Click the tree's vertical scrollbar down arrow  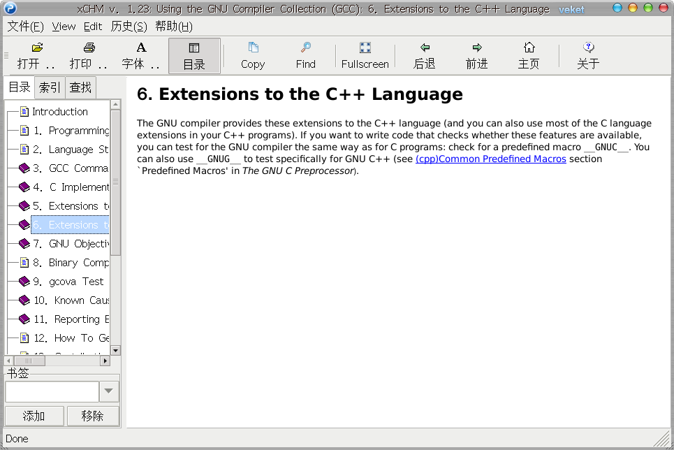[115, 351]
